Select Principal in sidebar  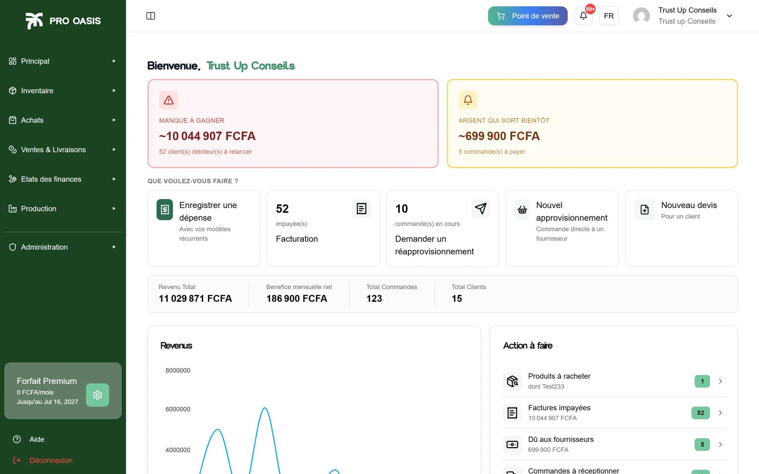pos(63,61)
